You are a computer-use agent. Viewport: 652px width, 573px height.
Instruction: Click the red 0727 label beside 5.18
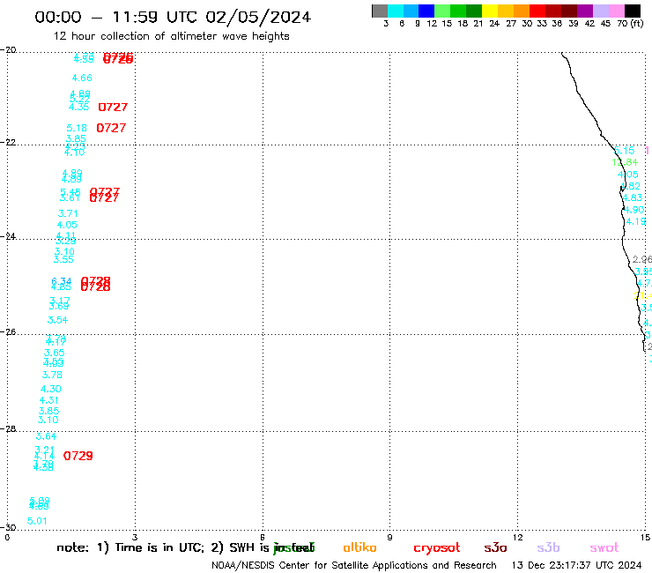pyautogui.click(x=111, y=128)
